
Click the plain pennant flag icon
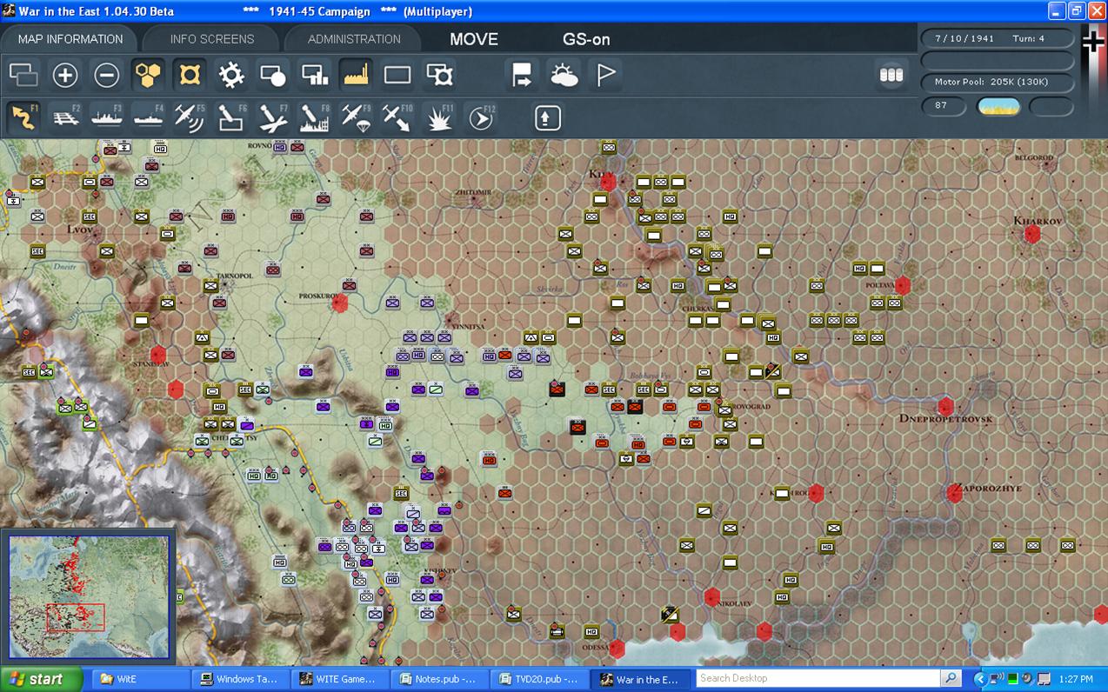pyautogui.click(x=605, y=76)
